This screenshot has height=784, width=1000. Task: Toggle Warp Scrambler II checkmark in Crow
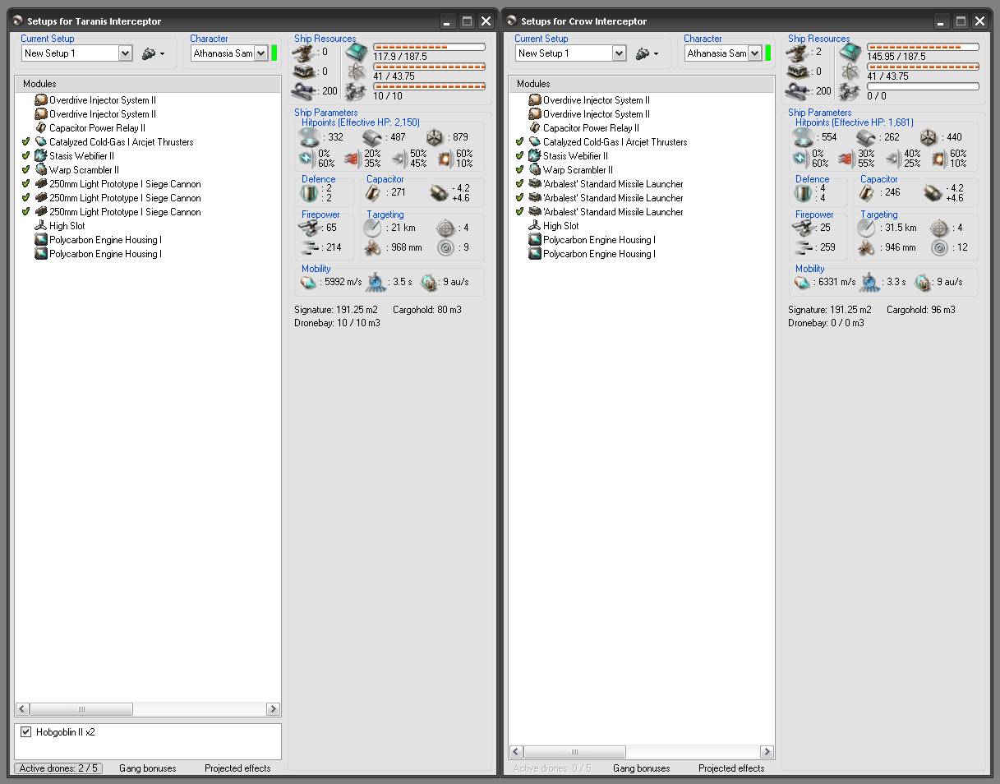519,170
